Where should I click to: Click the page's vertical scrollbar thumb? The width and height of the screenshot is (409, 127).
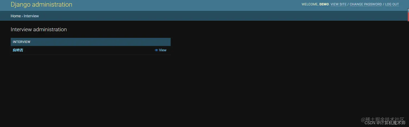pos(408,15)
